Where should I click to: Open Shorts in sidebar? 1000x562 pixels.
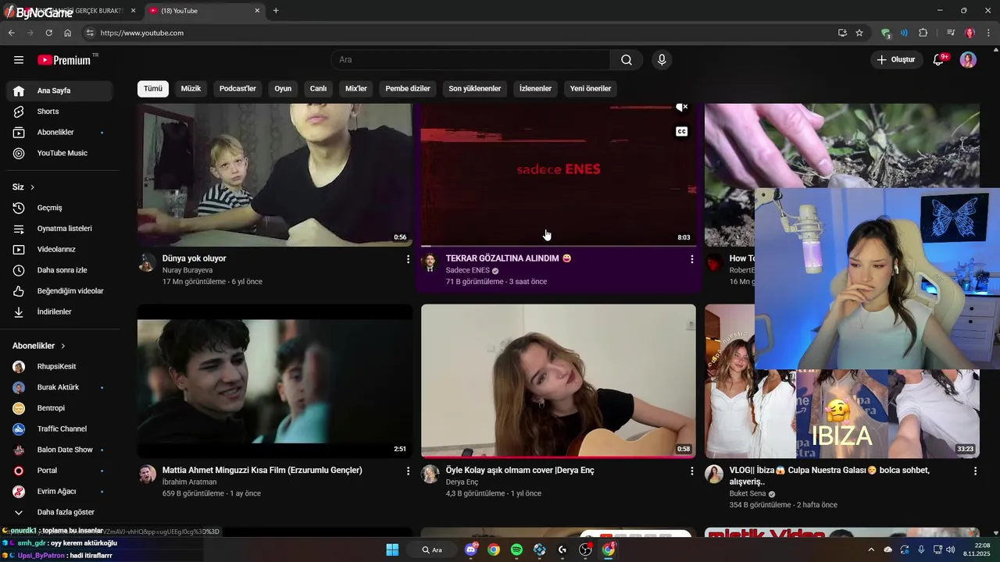coord(59,112)
